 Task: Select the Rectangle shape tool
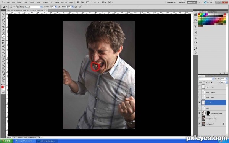point(3,69)
